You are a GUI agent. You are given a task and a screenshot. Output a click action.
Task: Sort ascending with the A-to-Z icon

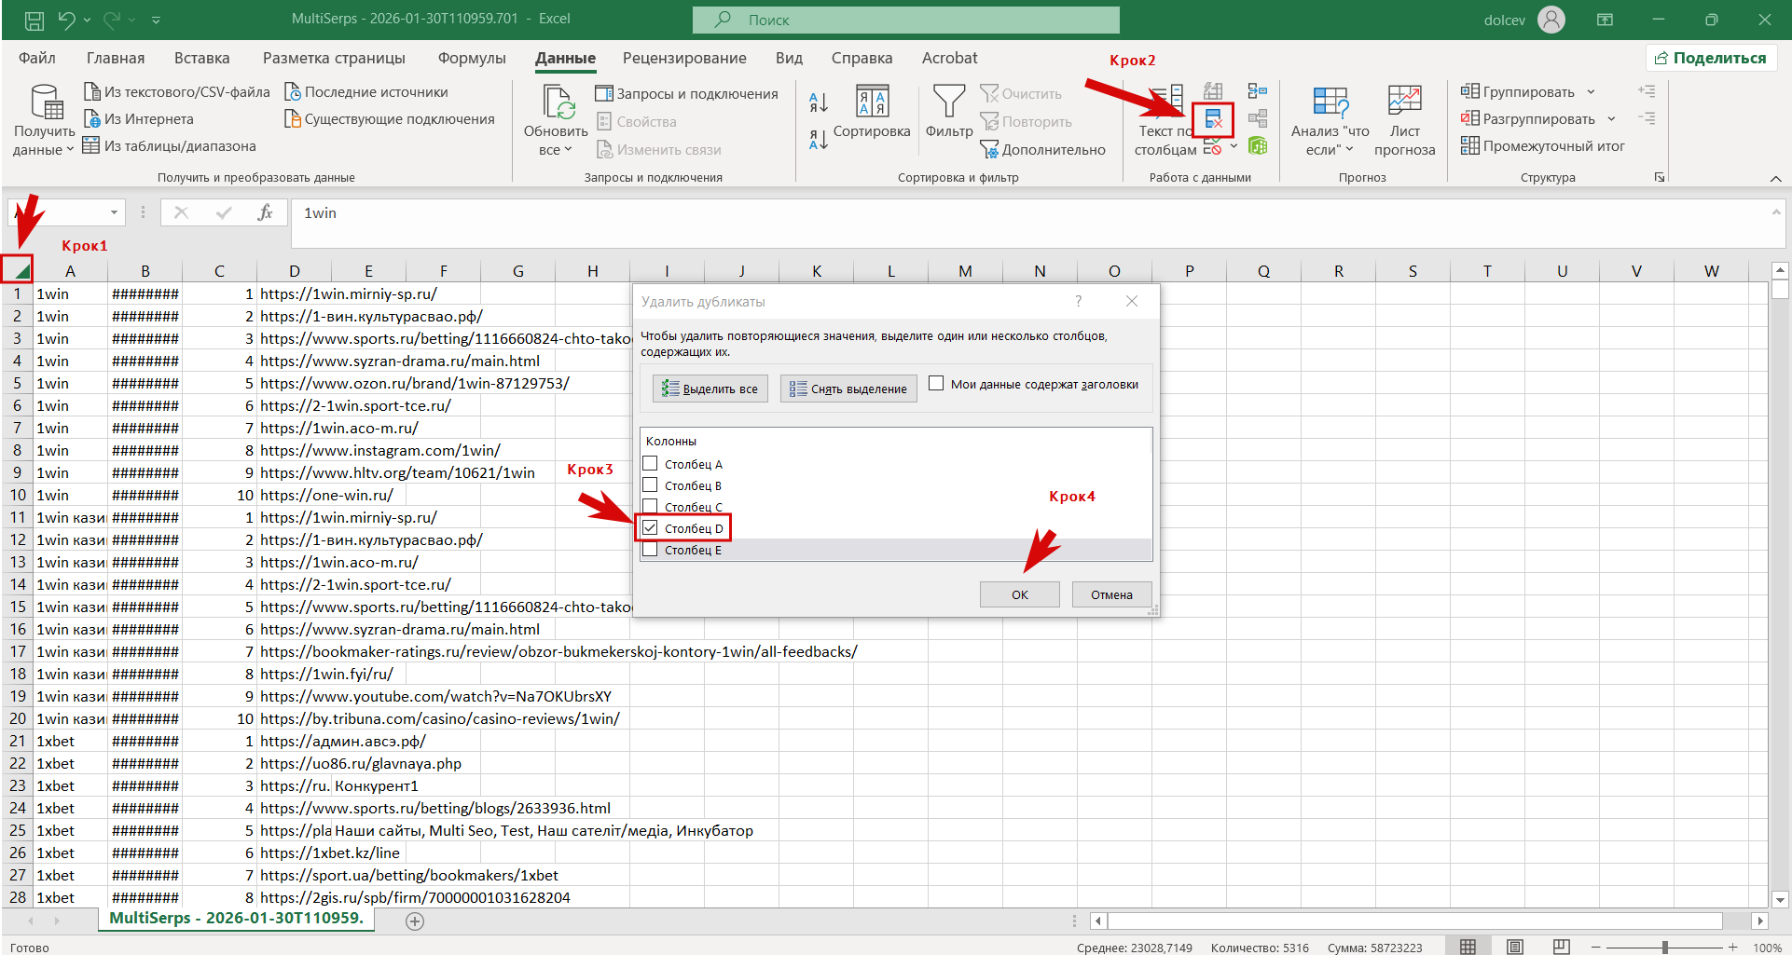(818, 102)
